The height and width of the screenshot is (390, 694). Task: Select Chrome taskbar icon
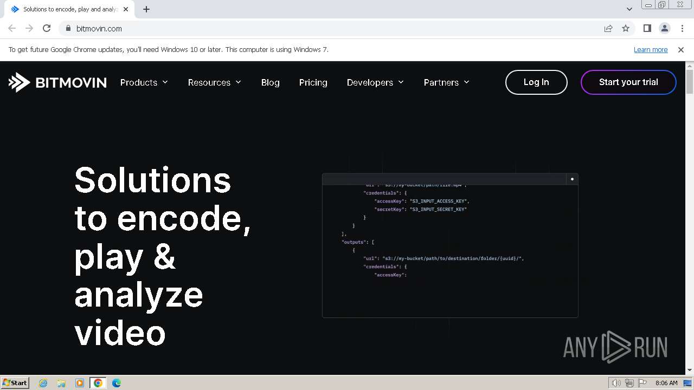[98, 383]
